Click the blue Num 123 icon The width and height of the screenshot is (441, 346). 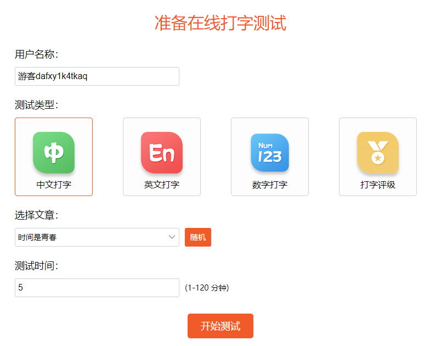pos(269,153)
